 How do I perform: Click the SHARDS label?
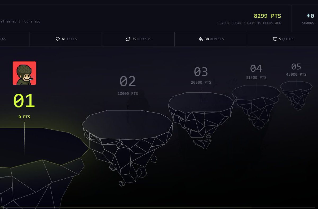click(x=308, y=23)
